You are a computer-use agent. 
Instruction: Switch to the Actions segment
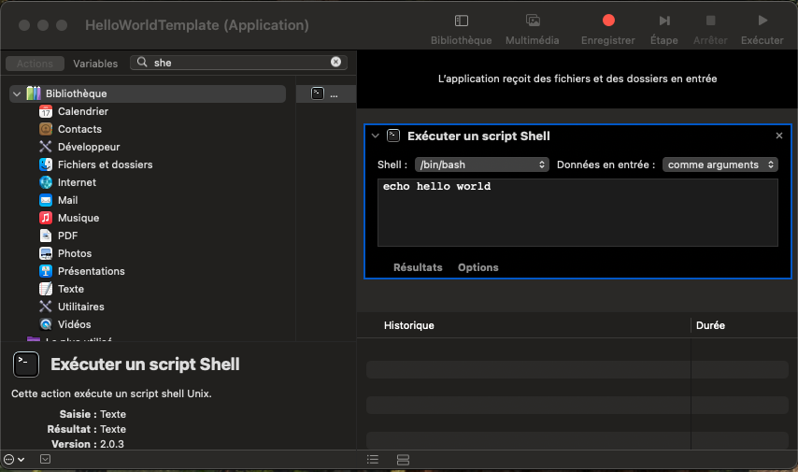tap(36, 64)
